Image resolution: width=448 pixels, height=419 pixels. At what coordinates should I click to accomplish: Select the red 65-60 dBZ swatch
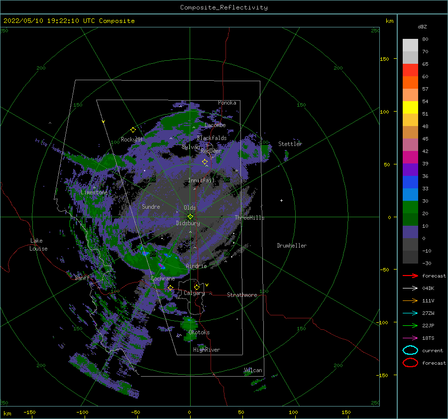click(410, 70)
